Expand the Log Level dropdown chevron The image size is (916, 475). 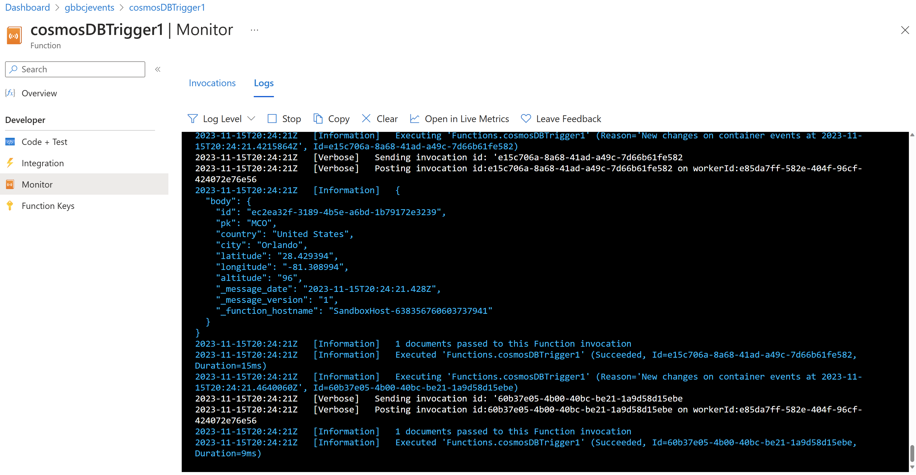pos(251,119)
